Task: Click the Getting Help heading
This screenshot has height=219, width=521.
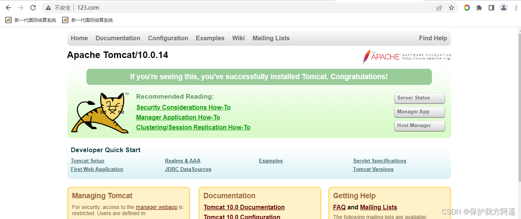Action: [354, 196]
